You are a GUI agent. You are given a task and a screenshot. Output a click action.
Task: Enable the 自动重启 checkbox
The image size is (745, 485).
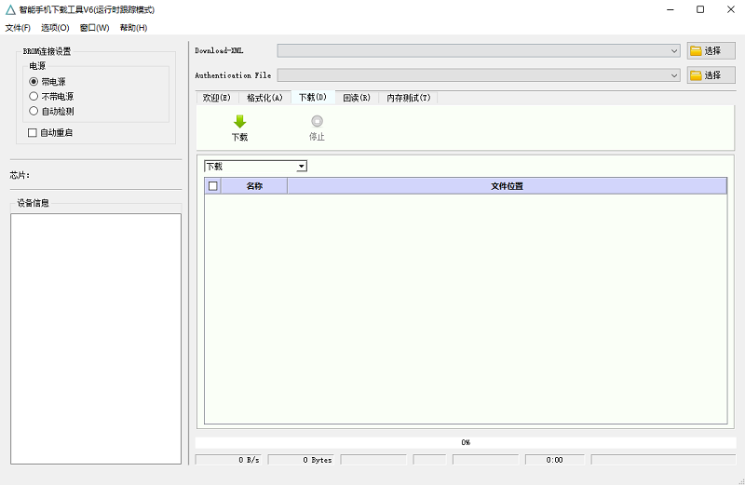(x=33, y=133)
